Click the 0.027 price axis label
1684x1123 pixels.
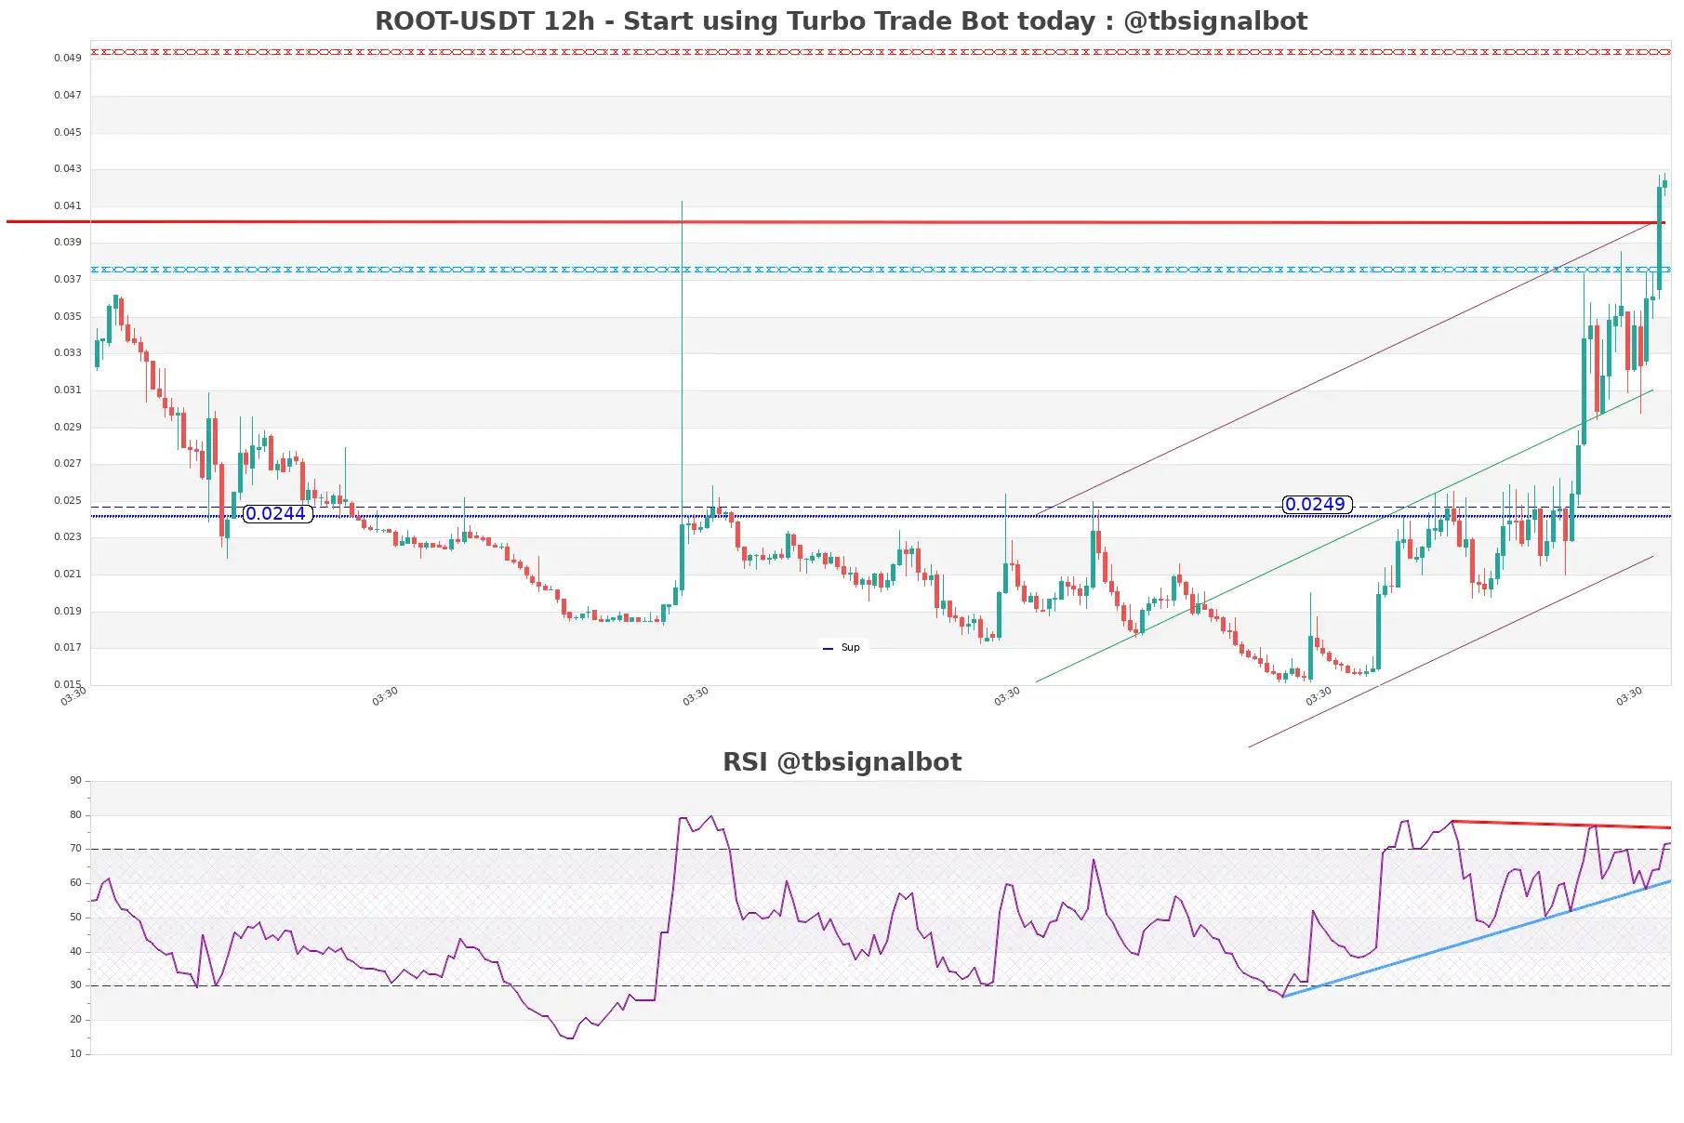(67, 463)
